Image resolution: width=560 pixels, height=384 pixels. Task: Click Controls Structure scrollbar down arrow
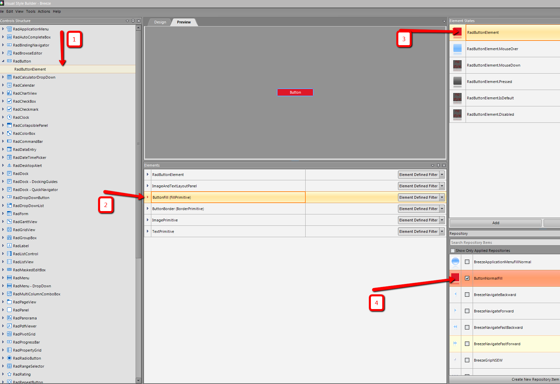tap(138, 380)
